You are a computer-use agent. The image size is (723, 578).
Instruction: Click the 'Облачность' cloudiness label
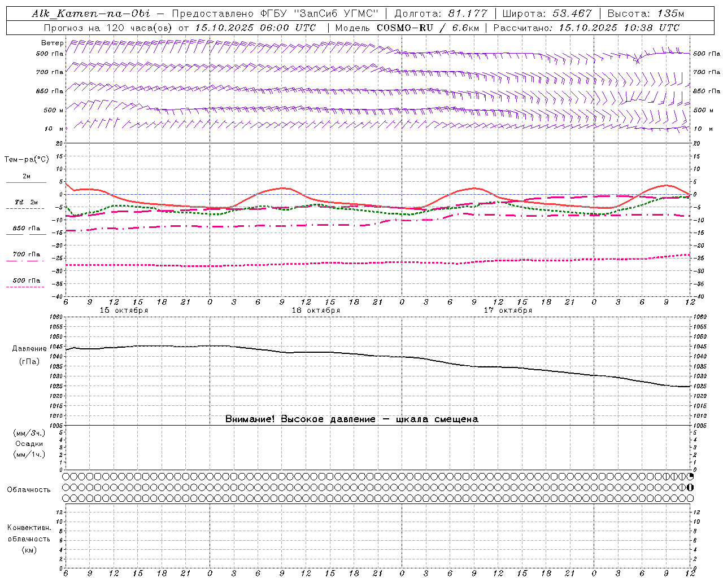29,490
